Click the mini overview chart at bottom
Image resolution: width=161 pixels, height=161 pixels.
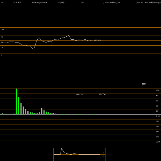click(80, 154)
